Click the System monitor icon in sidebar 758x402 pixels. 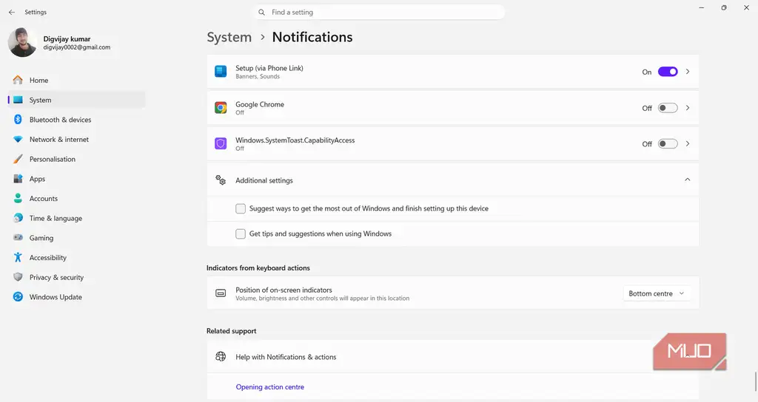tap(18, 100)
